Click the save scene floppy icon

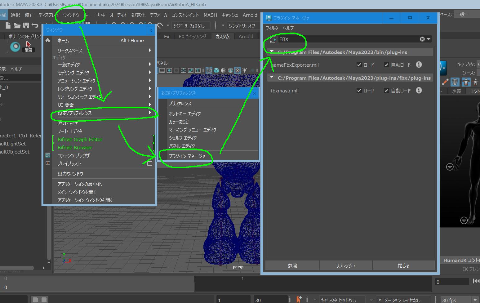[x=26, y=26]
